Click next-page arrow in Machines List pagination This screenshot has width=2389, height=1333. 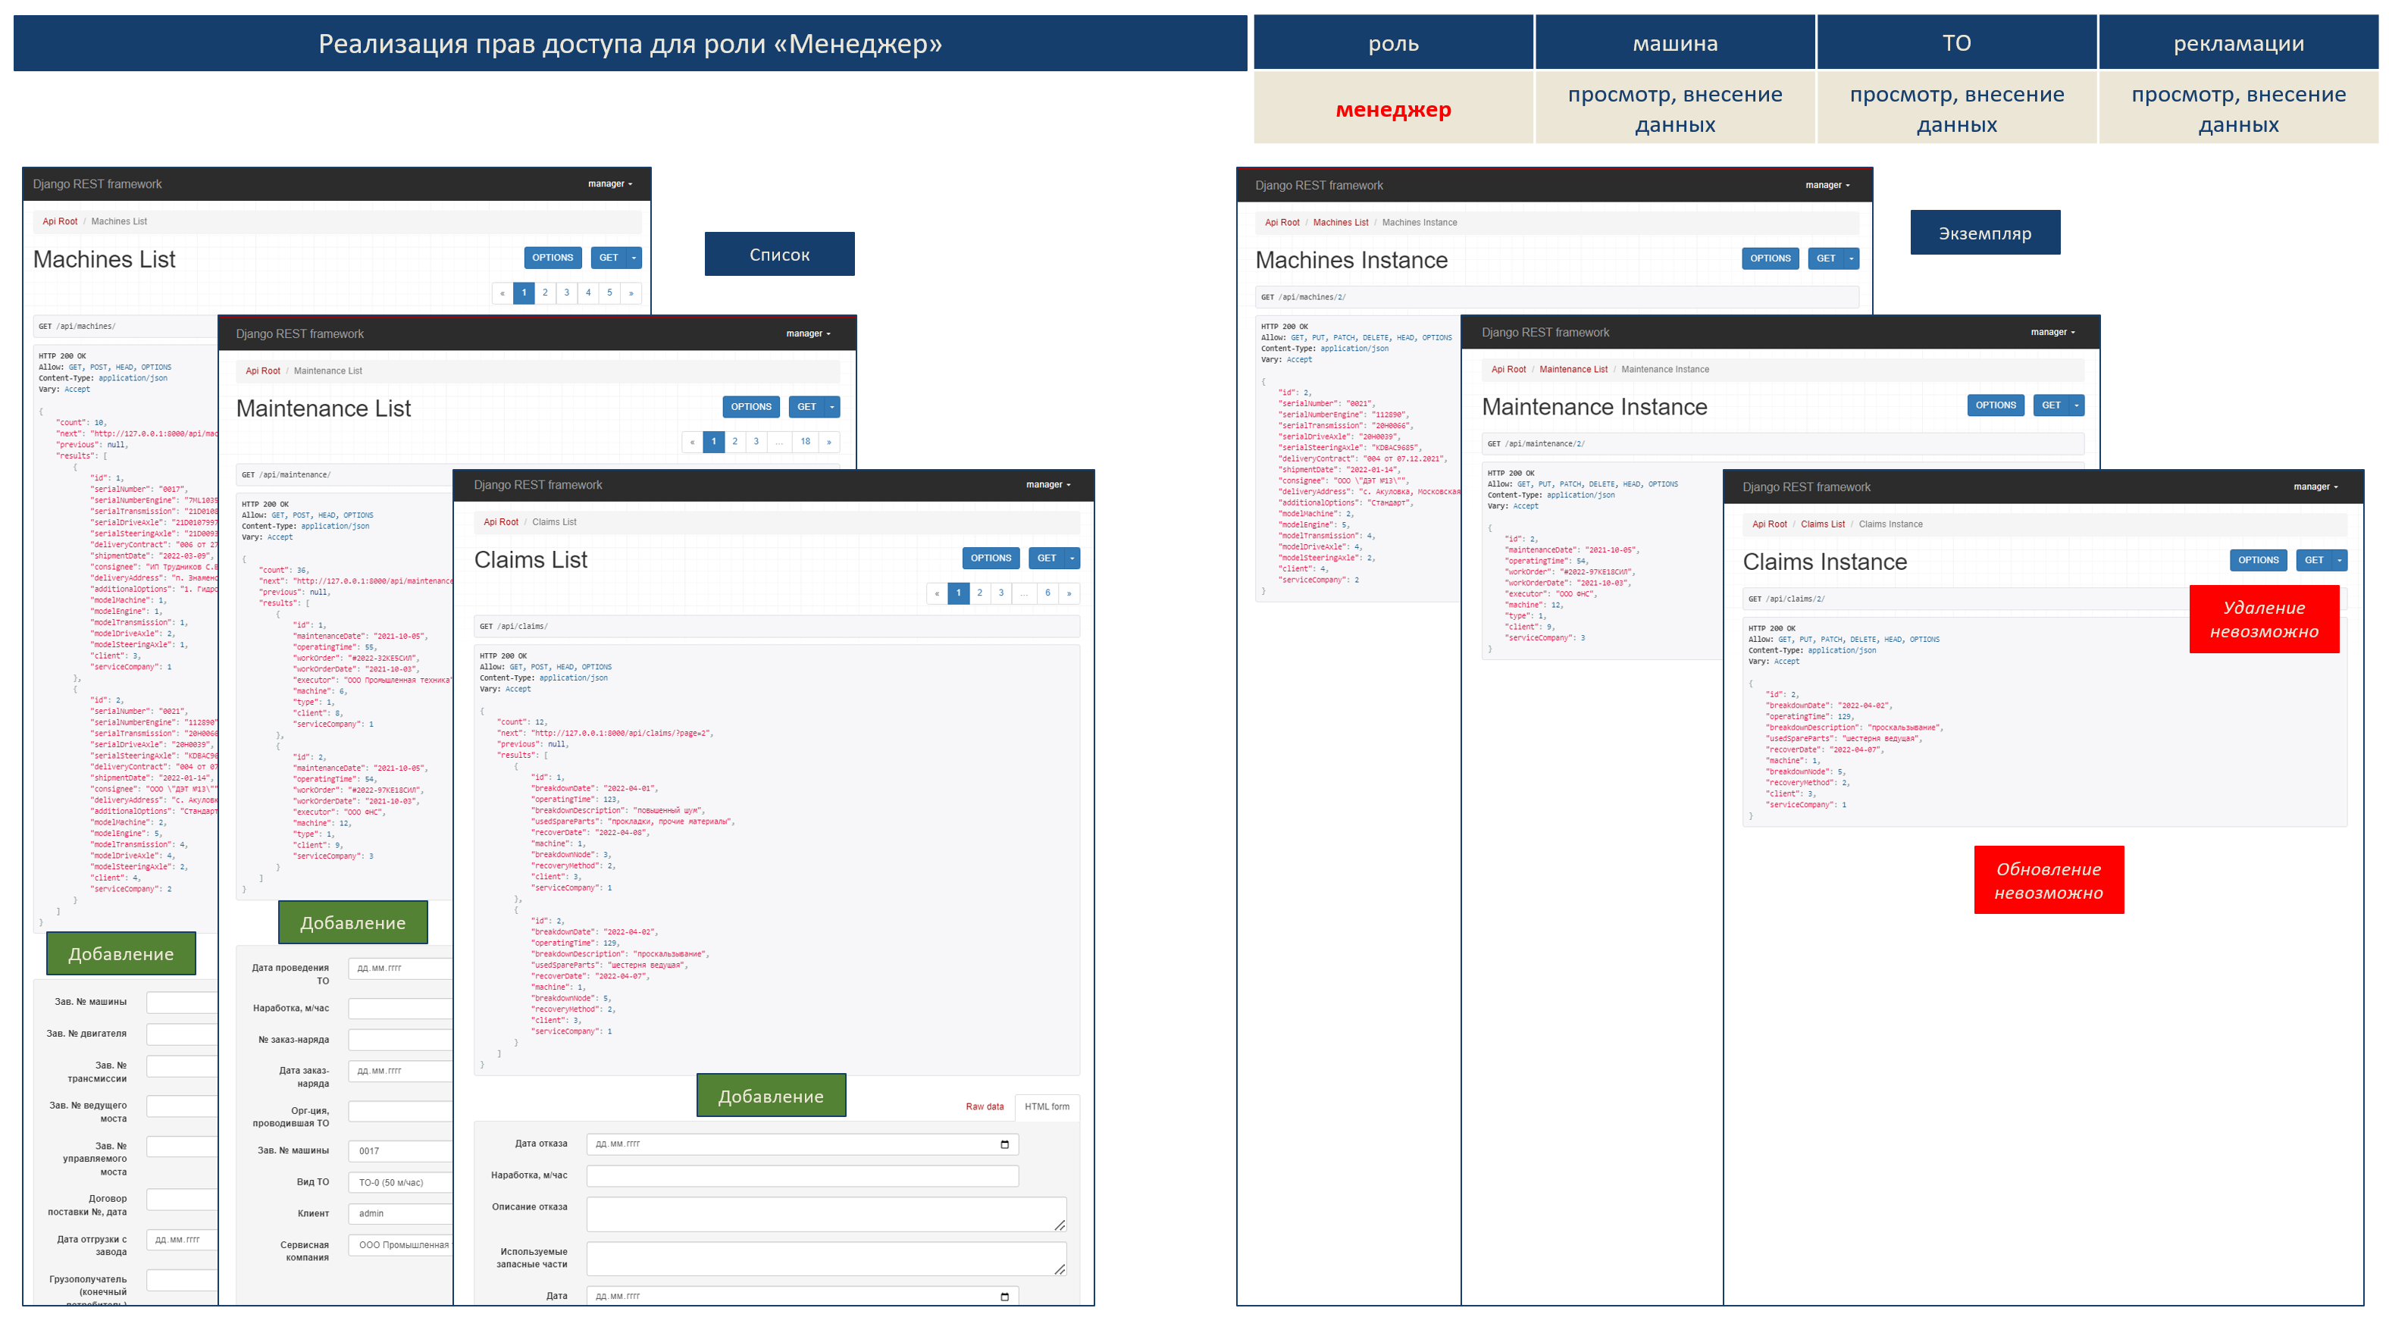coord(631,293)
